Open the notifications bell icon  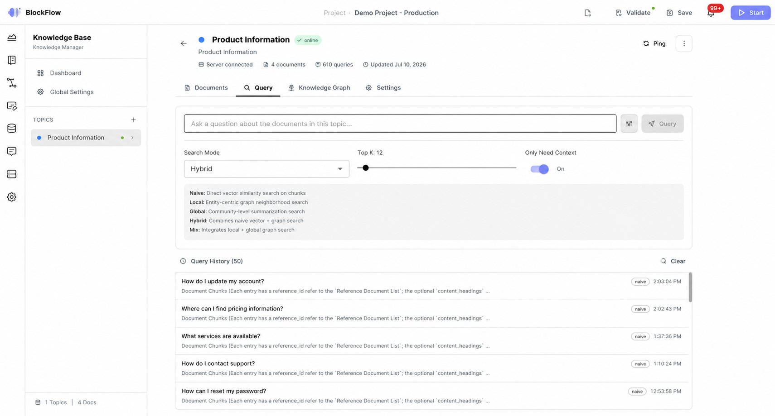click(x=711, y=13)
